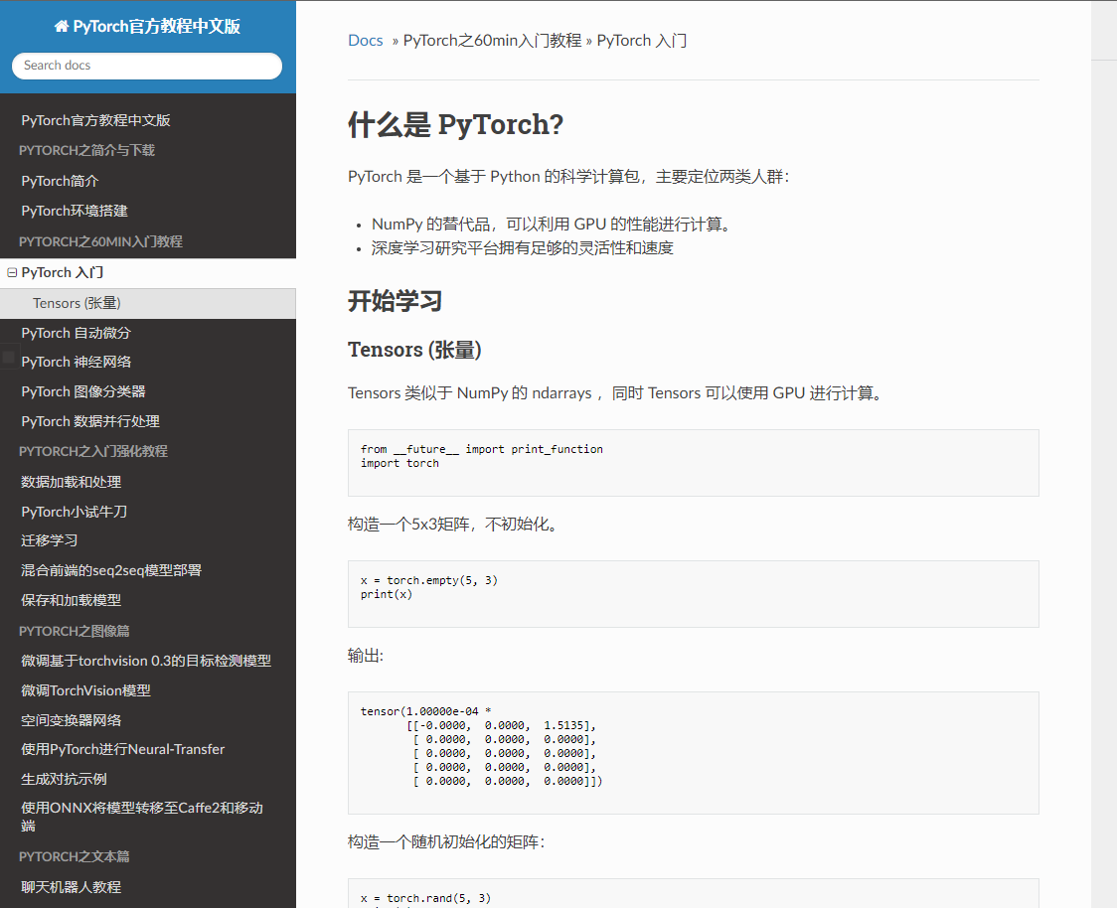Open the 迁移学习 tutorial
The image size is (1117, 908).
click(47, 540)
